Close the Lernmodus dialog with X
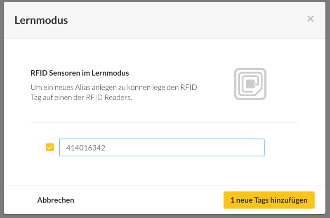Screen dimensions: 330x218 tap(311, 19)
